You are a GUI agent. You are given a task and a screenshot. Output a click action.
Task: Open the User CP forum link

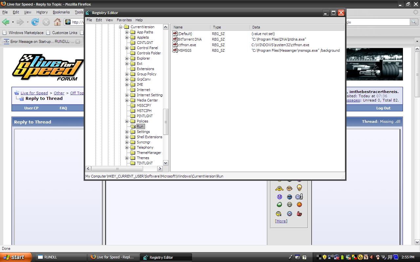31,108
